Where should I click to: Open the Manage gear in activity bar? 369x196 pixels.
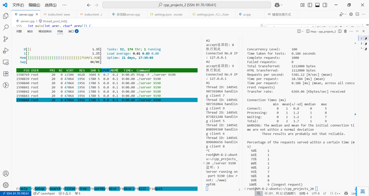pyautogui.click(x=6, y=185)
